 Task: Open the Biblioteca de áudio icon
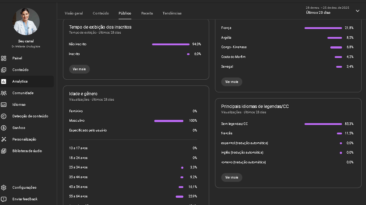[x=4, y=151]
